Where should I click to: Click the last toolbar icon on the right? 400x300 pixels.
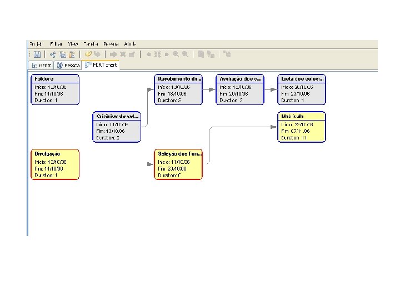coord(227,54)
